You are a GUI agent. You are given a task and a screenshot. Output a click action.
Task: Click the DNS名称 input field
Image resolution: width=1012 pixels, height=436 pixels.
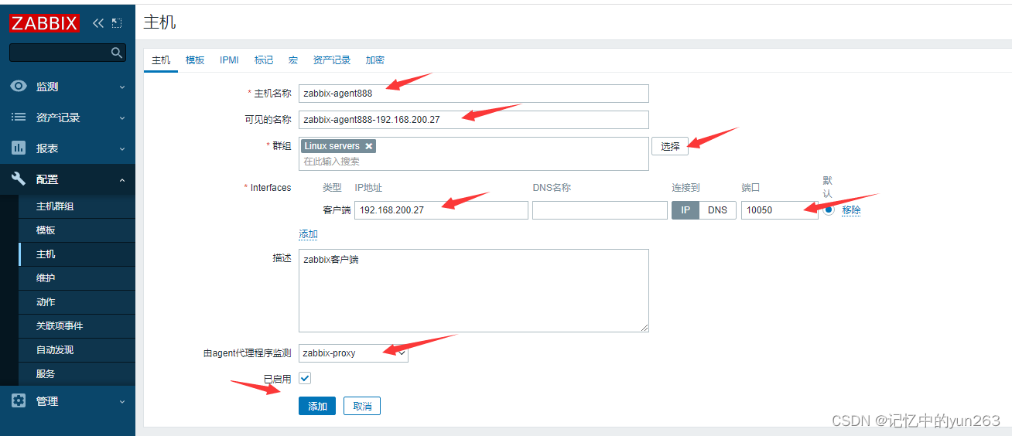[x=600, y=210]
